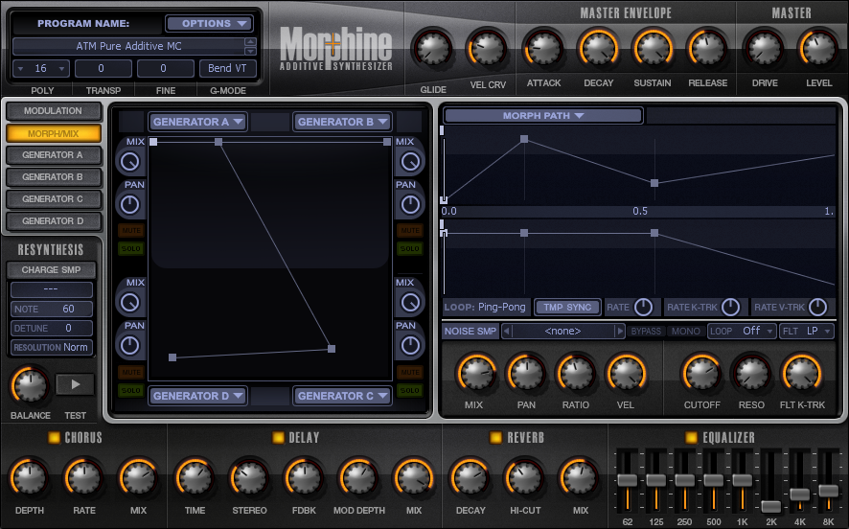Click the Reverb Hi-Cut knob
The height and width of the screenshot is (529, 849).
tap(525, 478)
